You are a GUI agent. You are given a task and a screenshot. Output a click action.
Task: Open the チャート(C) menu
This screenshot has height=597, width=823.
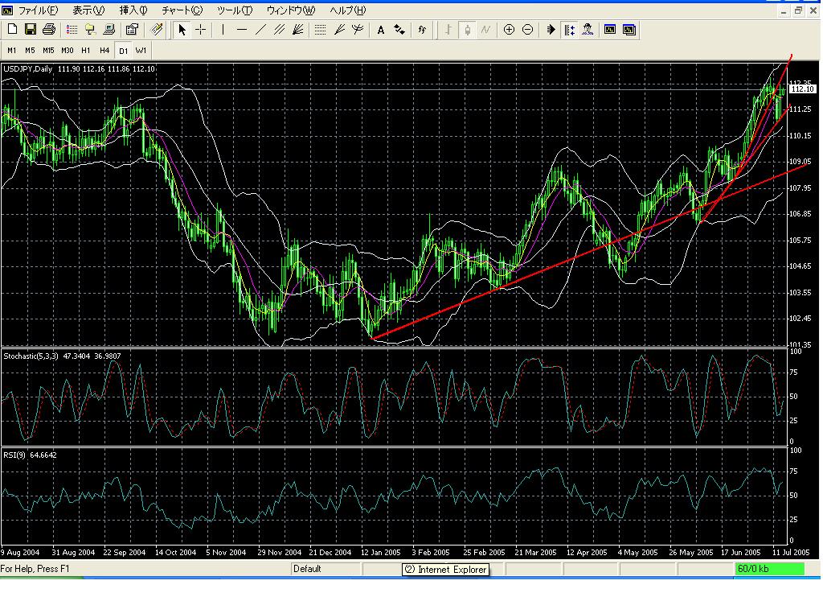point(182,10)
